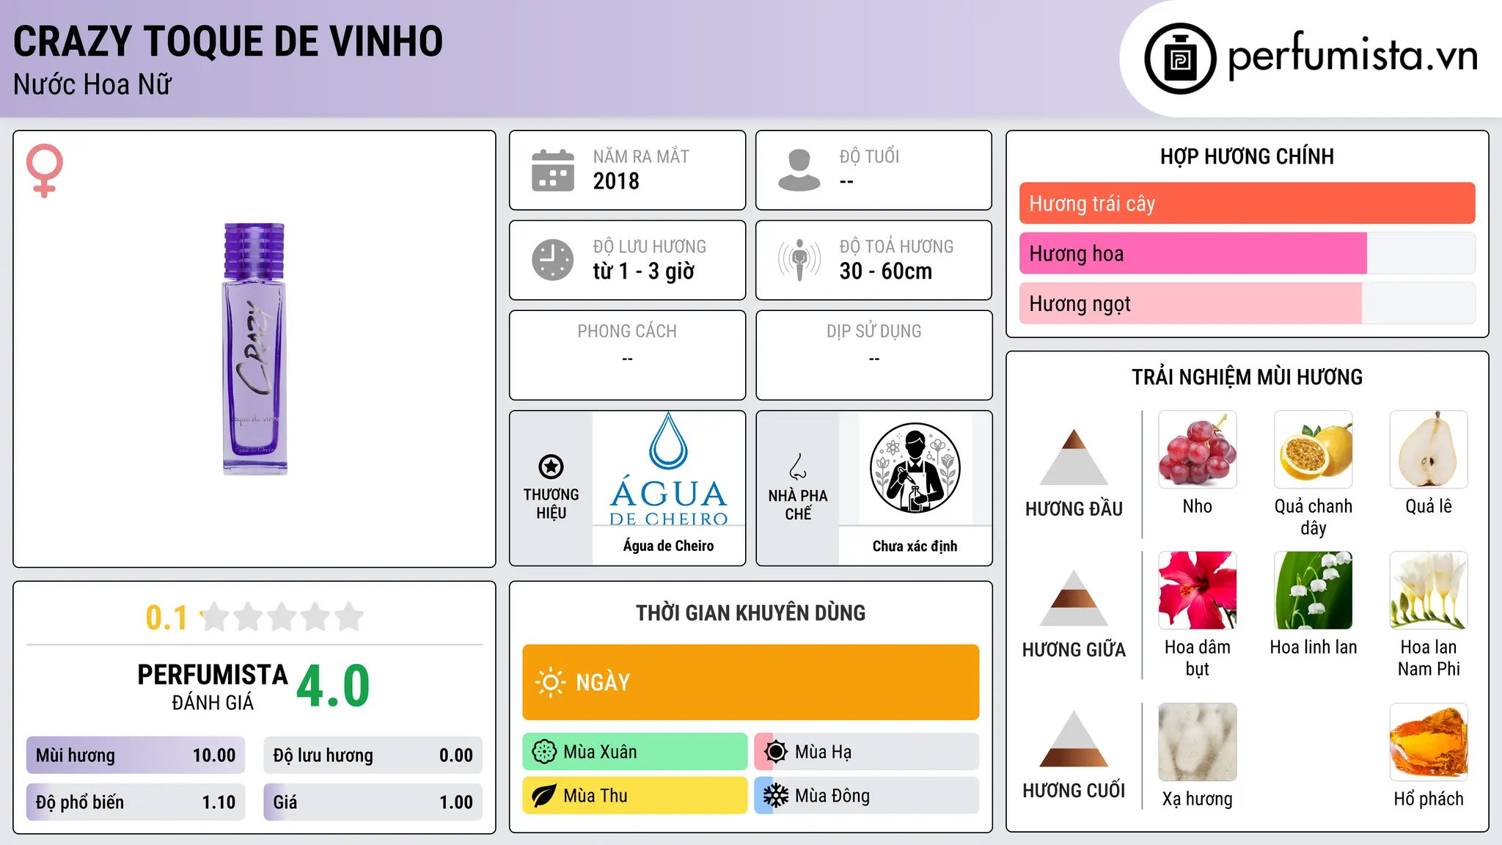
Task: Click the longevity value từ 1 - 3 giờ
Action: click(643, 271)
